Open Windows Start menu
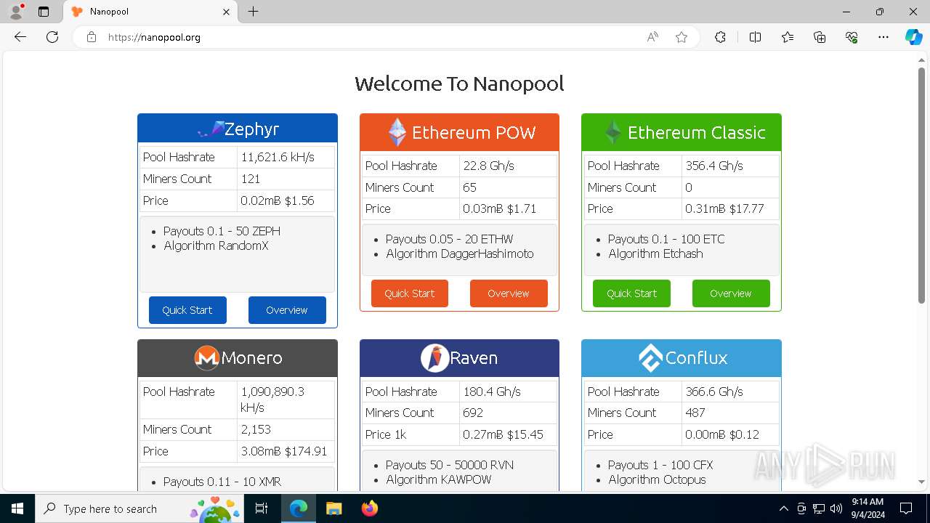The width and height of the screenshot is (930, 523). tap(17, 508)
